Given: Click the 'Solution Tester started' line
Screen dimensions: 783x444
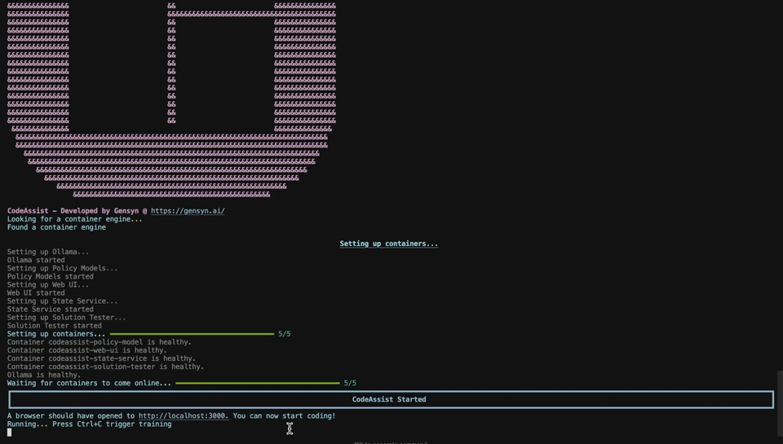Looking at the screenshot, I should [55, 326].
